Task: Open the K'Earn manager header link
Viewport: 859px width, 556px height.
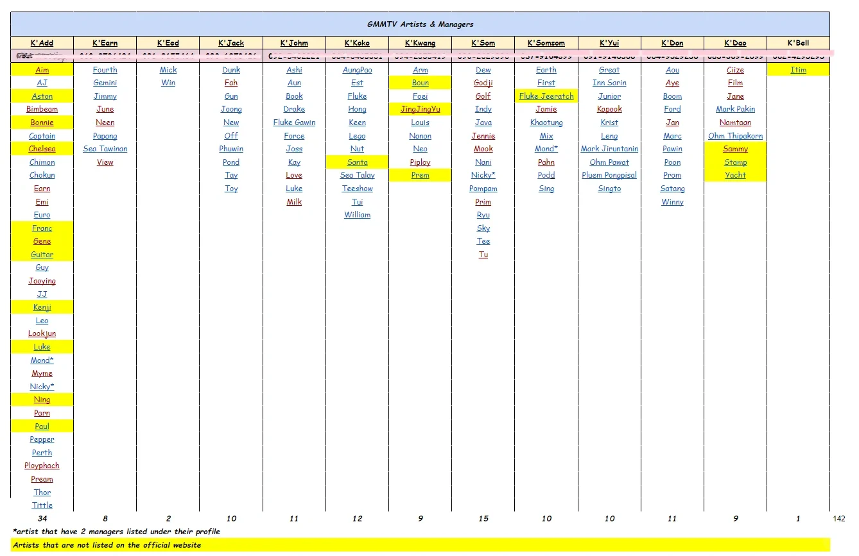Action: 105,43
